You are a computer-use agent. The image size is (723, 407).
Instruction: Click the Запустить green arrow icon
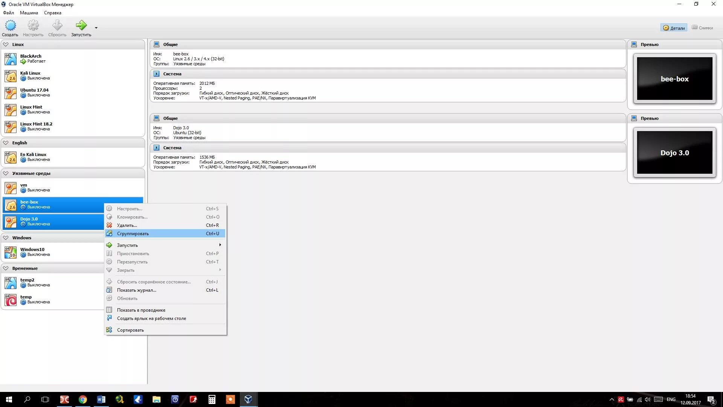(x=81, y=26)
